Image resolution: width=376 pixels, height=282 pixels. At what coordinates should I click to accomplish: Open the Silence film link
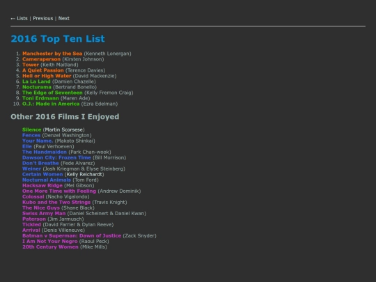tap(31, 130)
